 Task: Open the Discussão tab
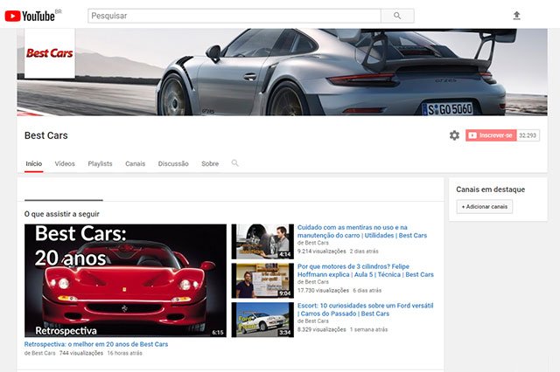pyautogui.click(x=173, y=163)
